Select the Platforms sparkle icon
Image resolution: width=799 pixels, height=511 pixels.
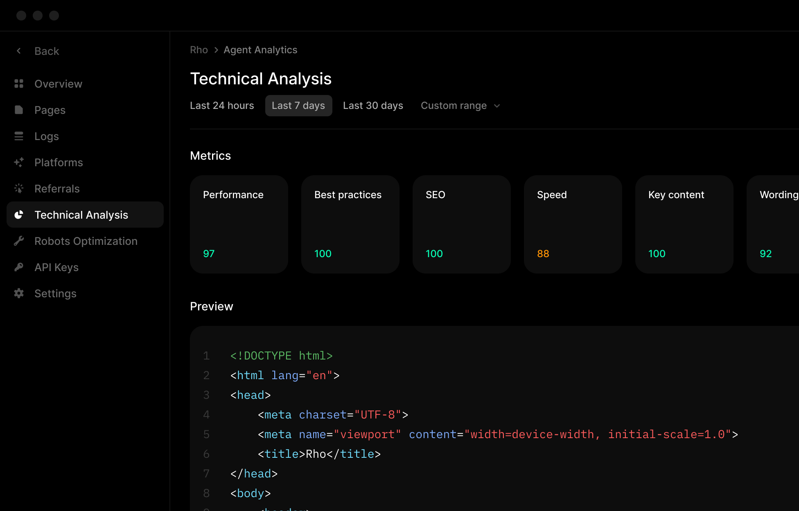(19, 162)
